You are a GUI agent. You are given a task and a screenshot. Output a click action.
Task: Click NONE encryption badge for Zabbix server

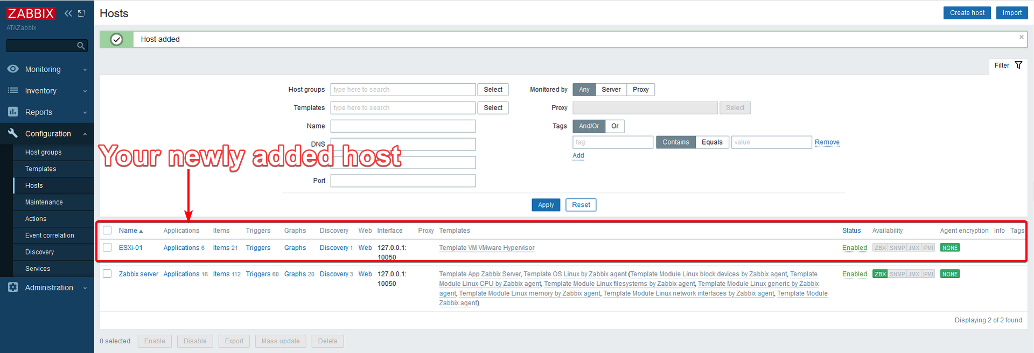(950, 274)
